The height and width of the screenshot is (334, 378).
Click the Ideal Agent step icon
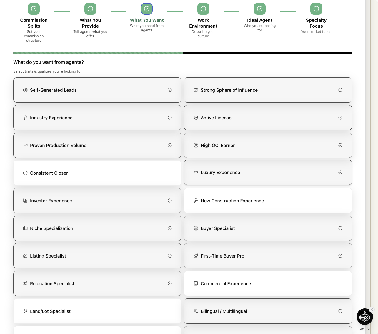tap(260, 9)
